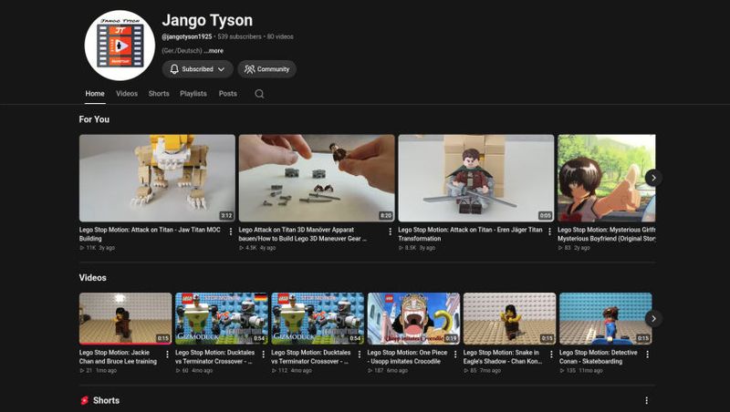Screen dimensions: 730x412
Task: Open the Mysterious Girlfriend video thumbnail
Action: (x=607, y=178)
